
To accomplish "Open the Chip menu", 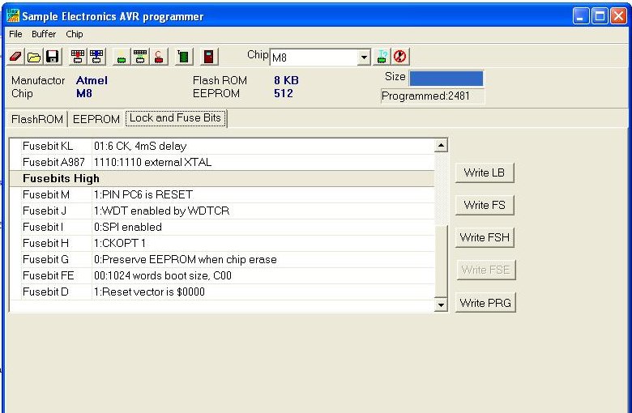I will (x=75, y=34).
